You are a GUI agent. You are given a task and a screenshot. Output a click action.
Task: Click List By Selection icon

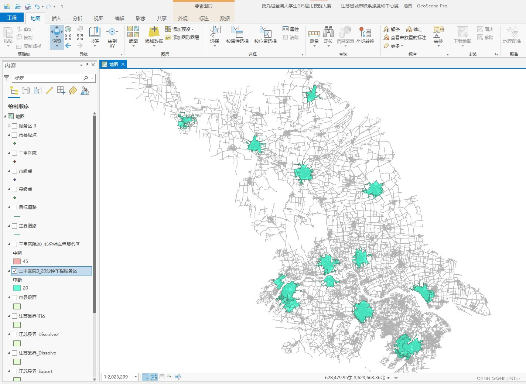[38, 90]
